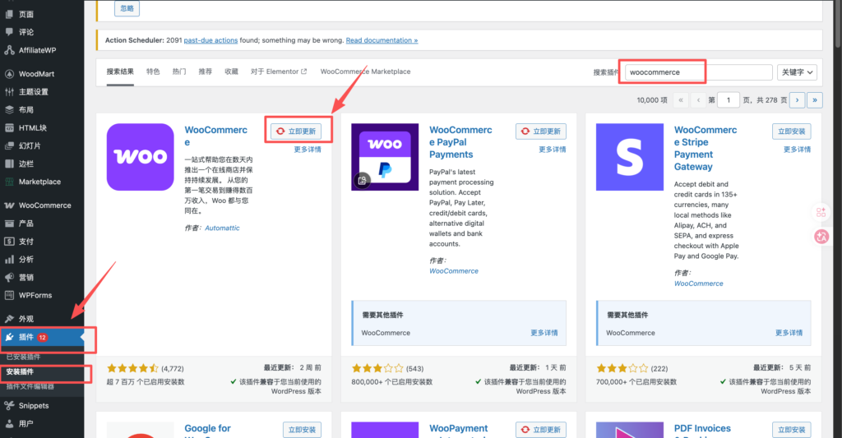Open 布局 layers icon in sidebar

(x=9, y=109)
